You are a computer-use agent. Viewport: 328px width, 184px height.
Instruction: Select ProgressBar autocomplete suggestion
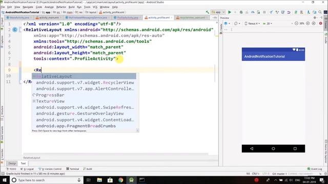click(84, 95)
